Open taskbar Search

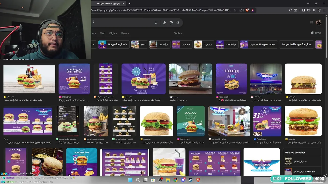[138, 180]
